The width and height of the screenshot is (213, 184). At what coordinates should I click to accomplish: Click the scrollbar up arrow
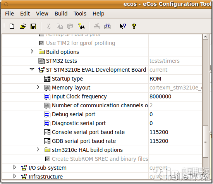point(205,37)
